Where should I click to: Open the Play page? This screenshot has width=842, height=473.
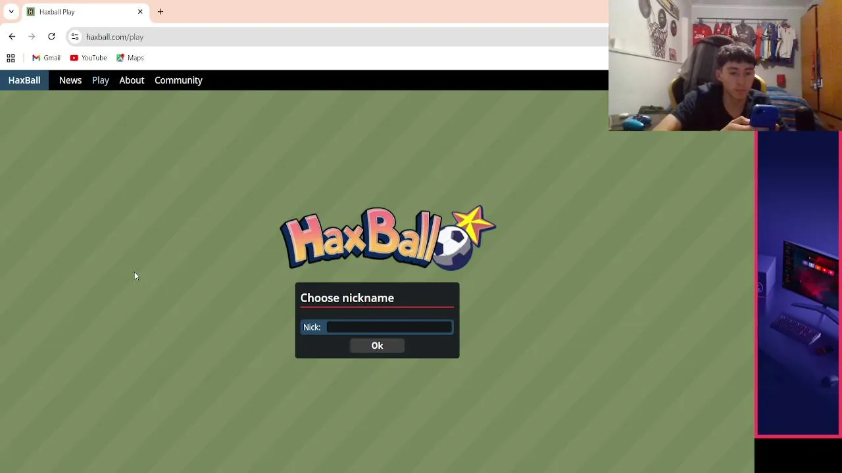(x=101, y=80)
